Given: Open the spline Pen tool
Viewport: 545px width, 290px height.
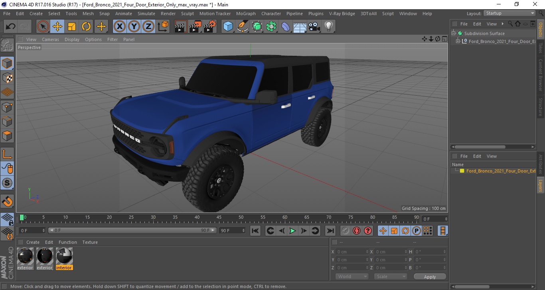Looking at the screenshot, I should point(243,27).
